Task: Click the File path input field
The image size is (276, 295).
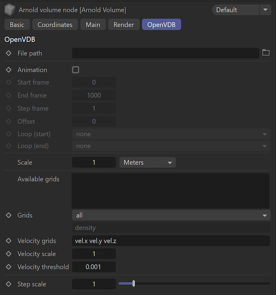Action: pos(166,53)
